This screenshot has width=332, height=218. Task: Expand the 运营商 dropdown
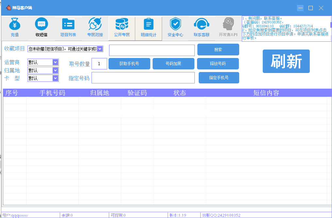(x=55, y=62)
